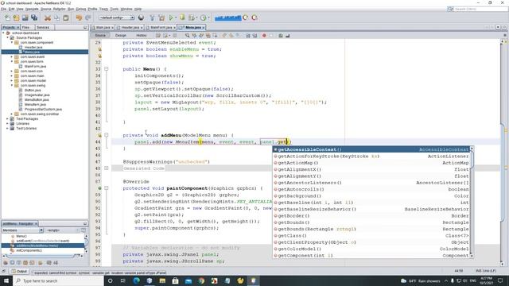509x286 pixels.
Task: Open the File menu
Action: (x=3, y=9)
